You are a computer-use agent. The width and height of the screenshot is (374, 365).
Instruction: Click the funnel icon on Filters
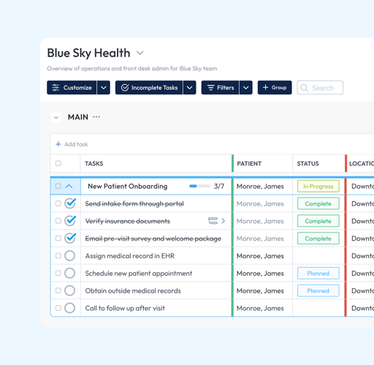pos(210,88)
